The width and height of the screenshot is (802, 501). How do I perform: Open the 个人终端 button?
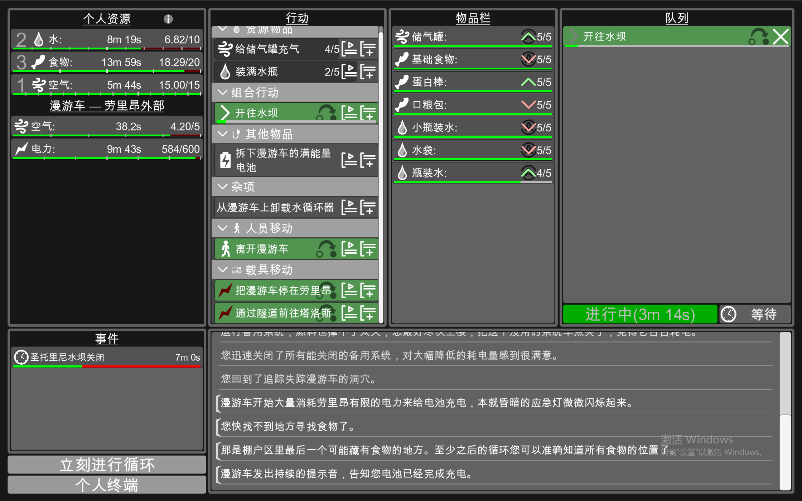coord(107,485)
